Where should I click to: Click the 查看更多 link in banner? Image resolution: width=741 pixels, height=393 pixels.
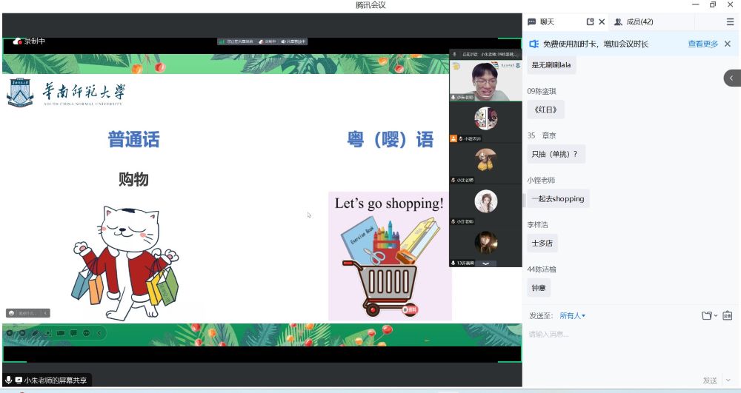702,44
